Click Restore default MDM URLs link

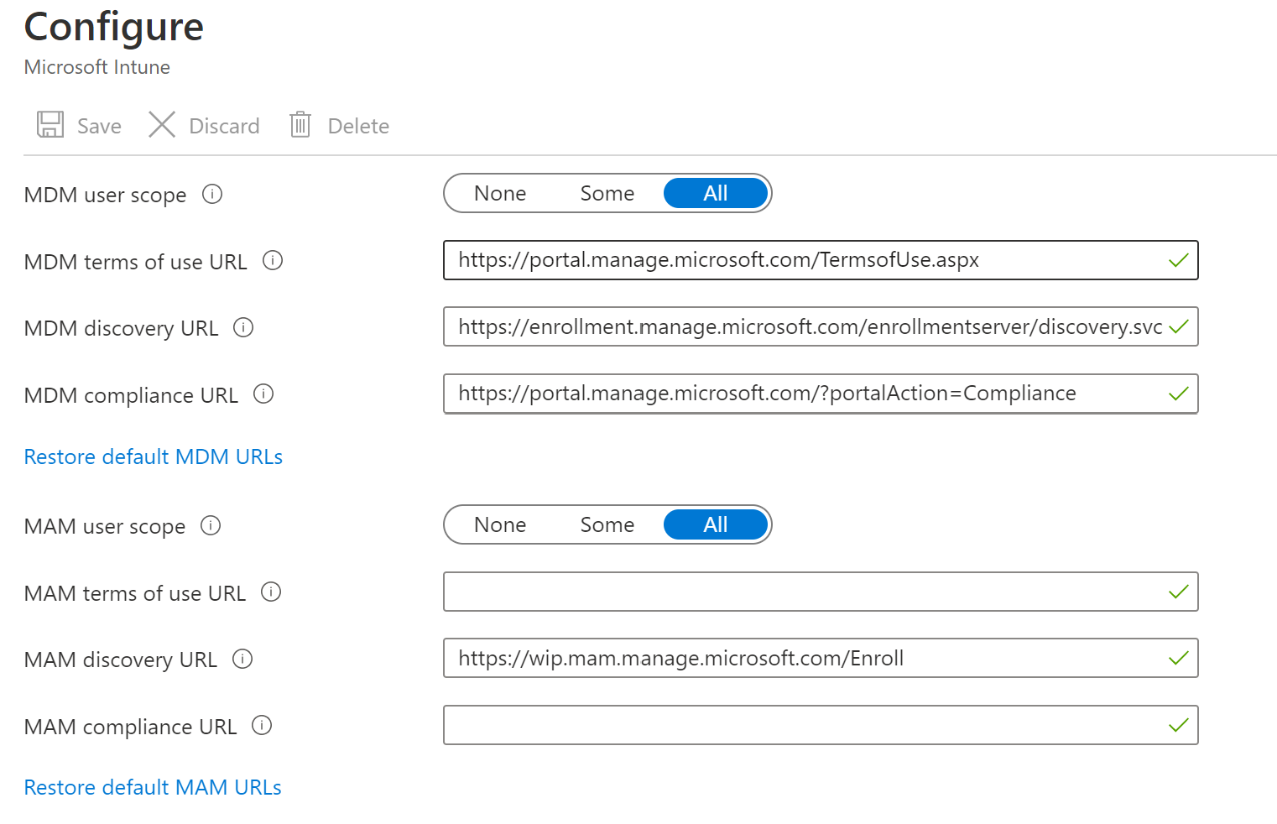(153, 457)
